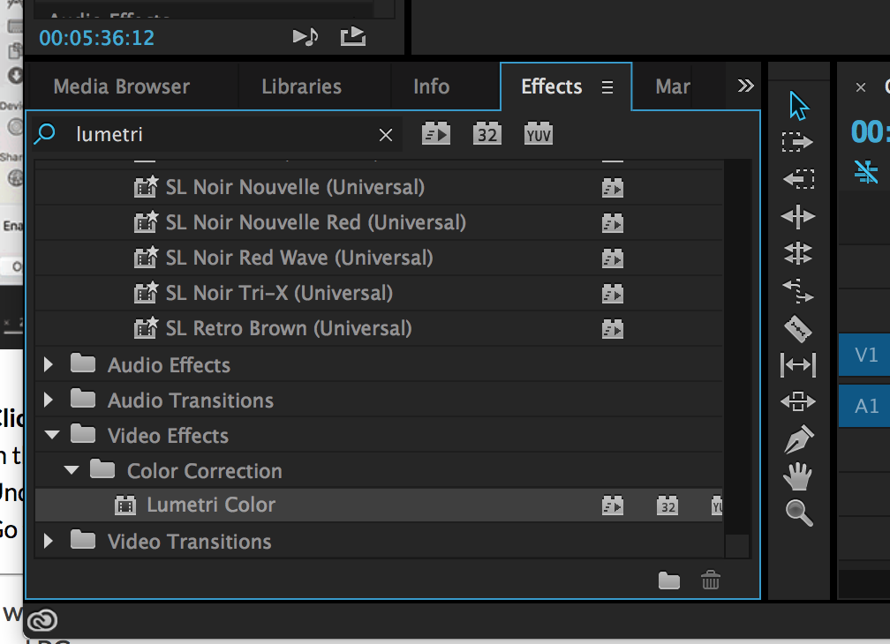Select SL Retro Brown (Universal) preset
890x644 pixels.
click(x=379, y=328)
